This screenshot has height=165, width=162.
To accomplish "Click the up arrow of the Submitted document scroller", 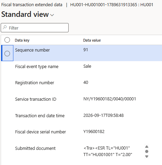I will pyautogui.click(x=147, y=146).
